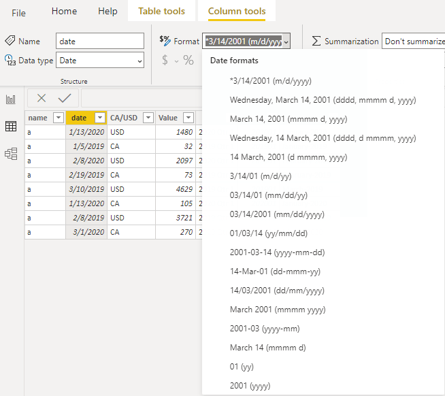This screenshot has width=445, height=396.
Task: Select the Column tools tab
Action: coord(237,11)
